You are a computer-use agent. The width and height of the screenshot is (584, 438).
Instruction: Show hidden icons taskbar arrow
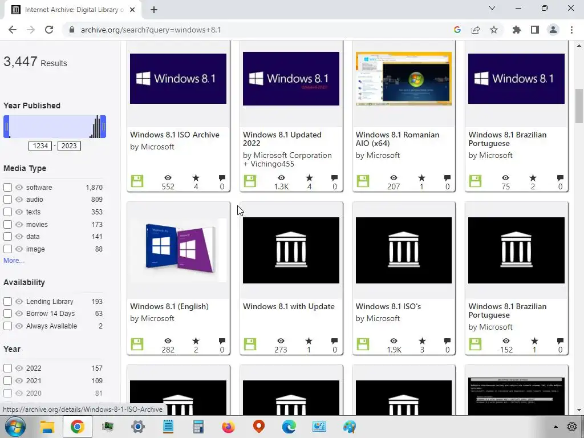(555, 427)
